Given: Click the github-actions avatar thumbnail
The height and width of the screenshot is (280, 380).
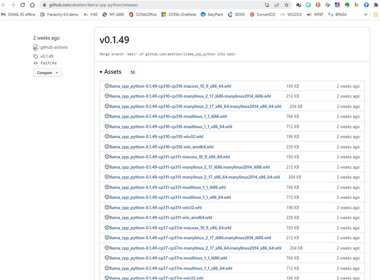Looking at the screenshot, I should [36, 47].
